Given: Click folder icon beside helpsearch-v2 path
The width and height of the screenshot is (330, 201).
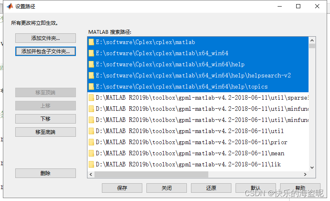Looking at the screenshot, I should 91,75.
